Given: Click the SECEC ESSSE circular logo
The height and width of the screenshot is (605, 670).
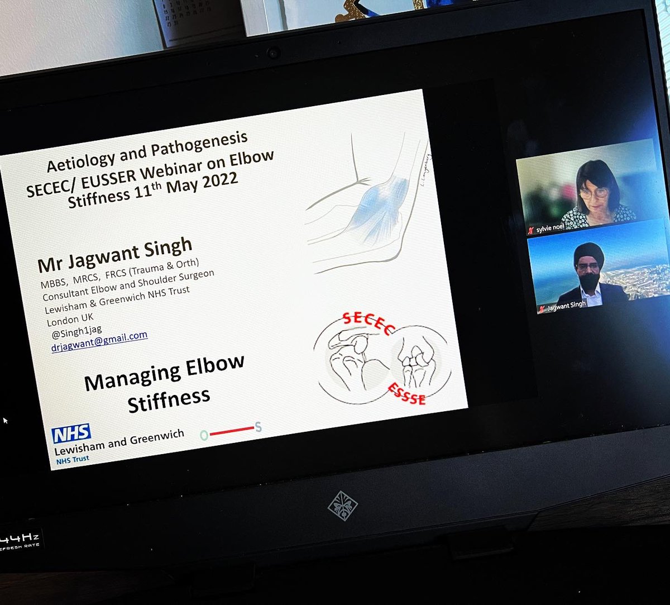Looking at the screenshot, I should click(384, 358).
